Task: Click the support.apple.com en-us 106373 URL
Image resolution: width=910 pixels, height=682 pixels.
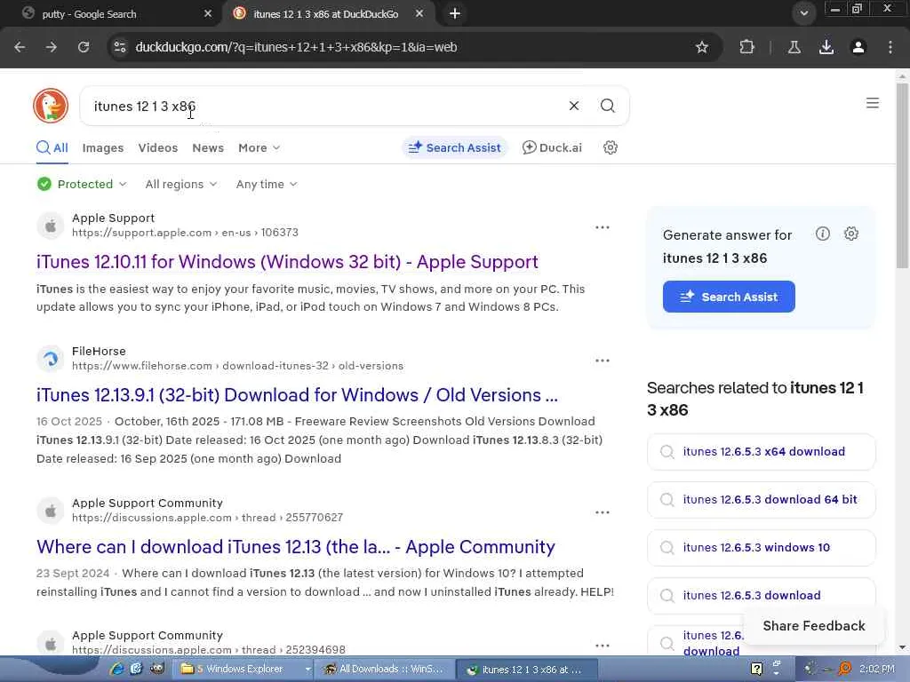Action: pyautogui.click(x=185, y=233)
